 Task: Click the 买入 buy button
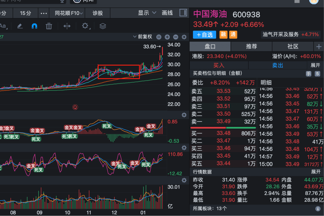219,65
